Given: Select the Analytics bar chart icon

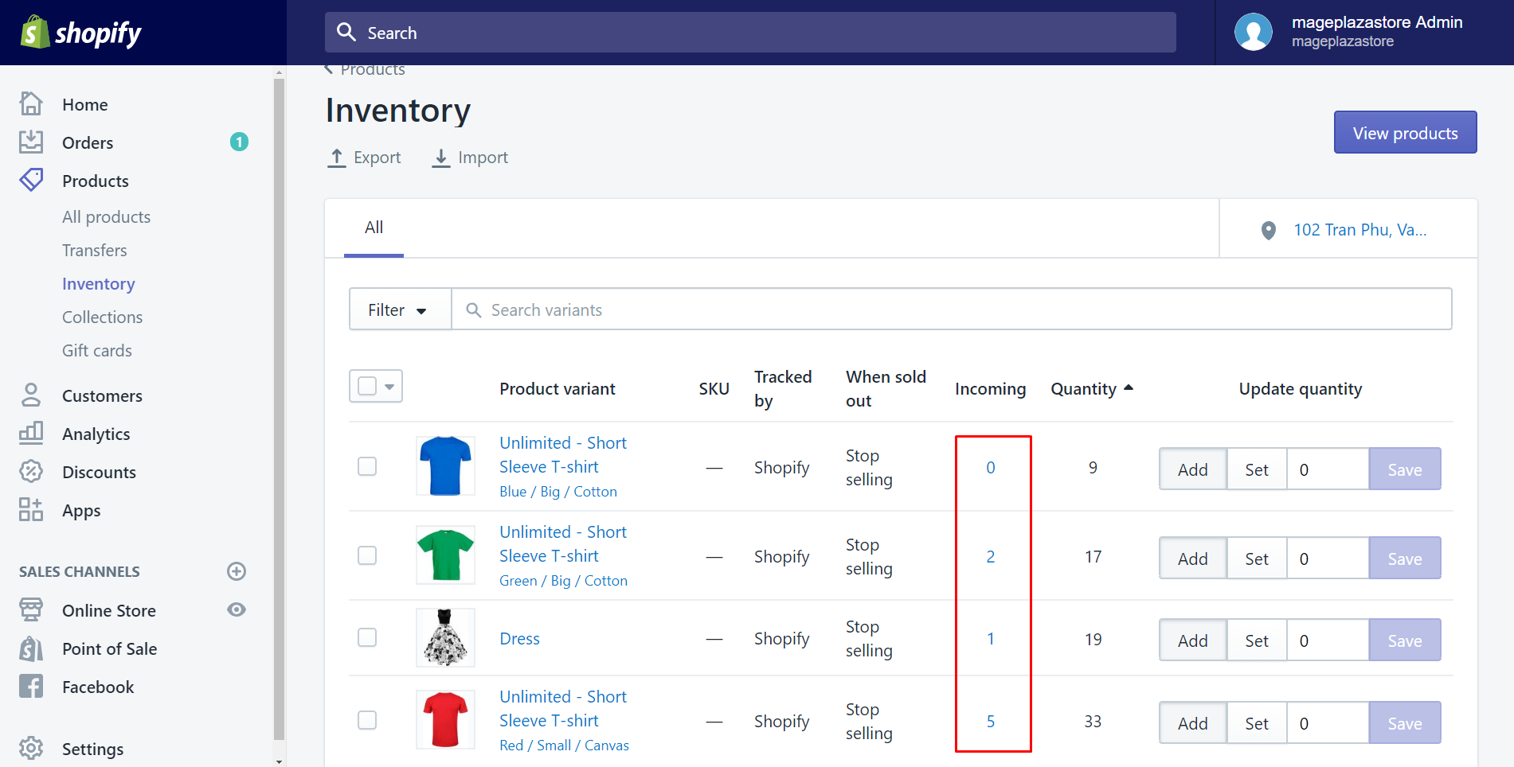Looking at the screenshot, I should click(31, 434).
